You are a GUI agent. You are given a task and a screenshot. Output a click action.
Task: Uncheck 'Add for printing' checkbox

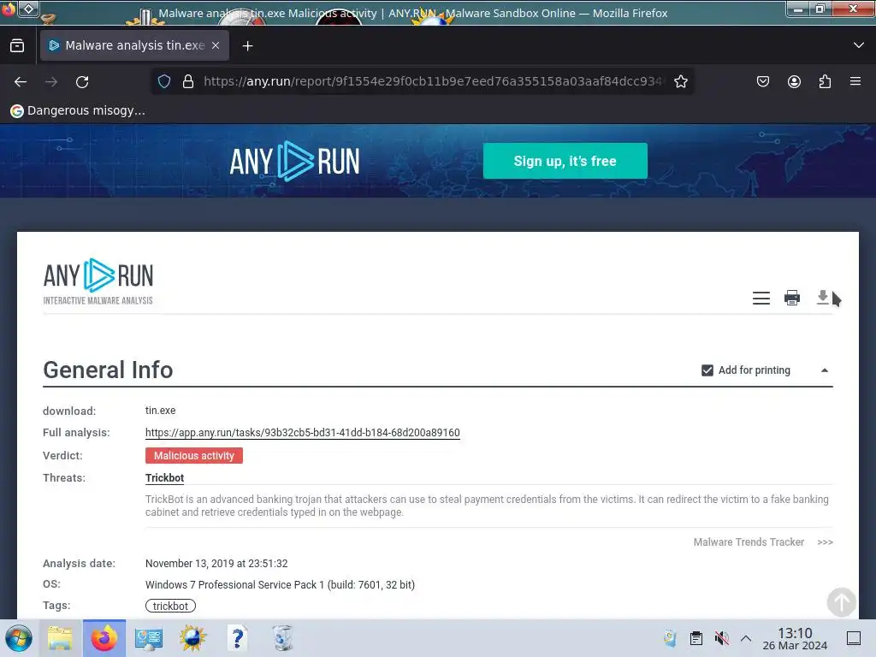click(707, 370)
